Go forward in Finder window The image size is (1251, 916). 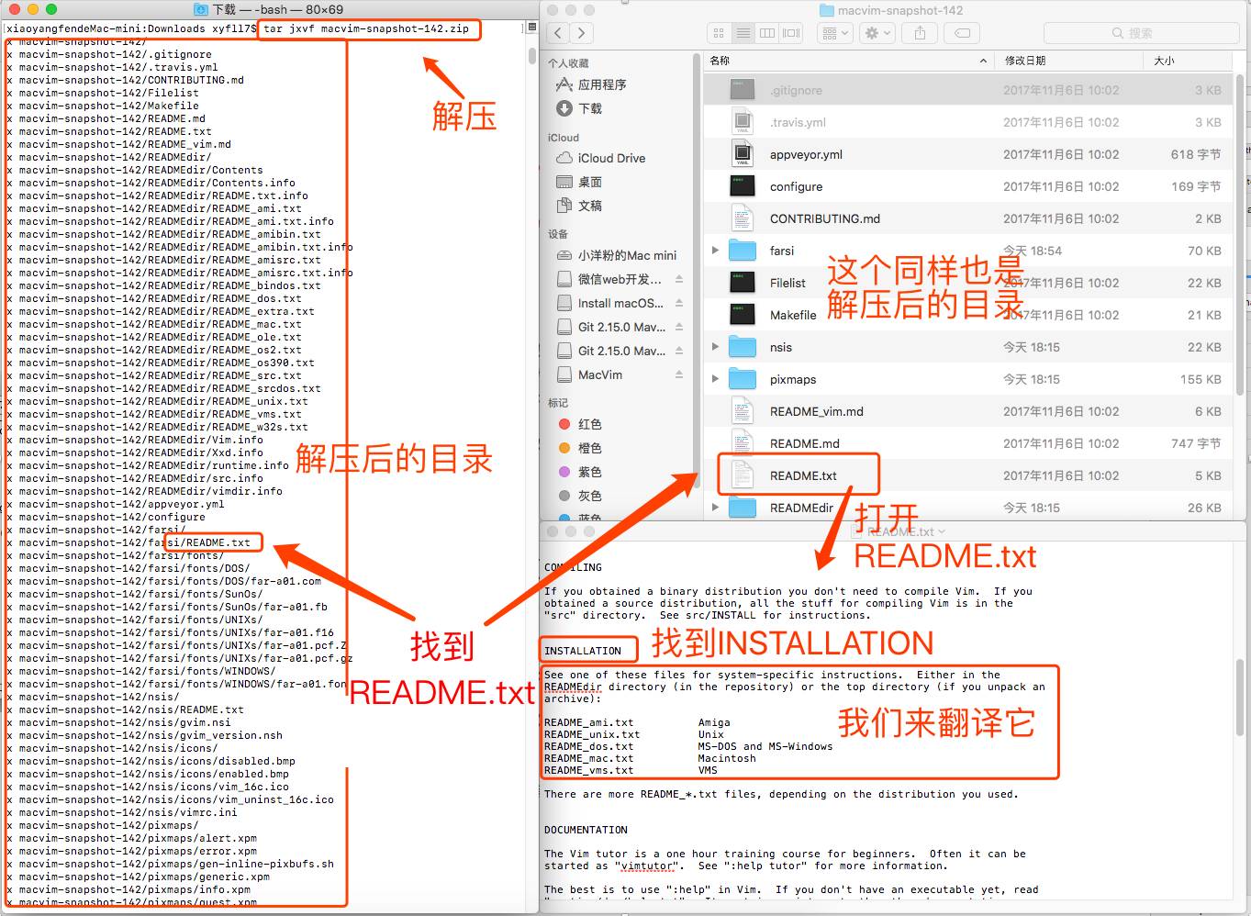(x=581, y=33)
